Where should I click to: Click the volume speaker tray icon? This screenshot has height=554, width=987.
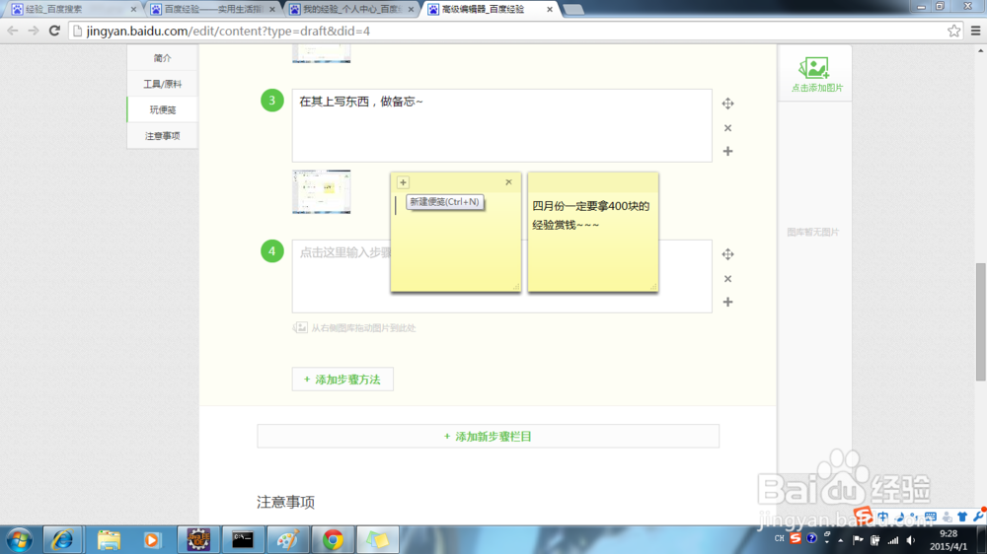[x=911, y=540]
